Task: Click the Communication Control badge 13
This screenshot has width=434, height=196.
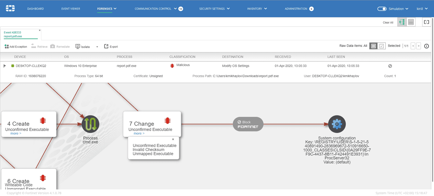Action: (x=181, y=9)
